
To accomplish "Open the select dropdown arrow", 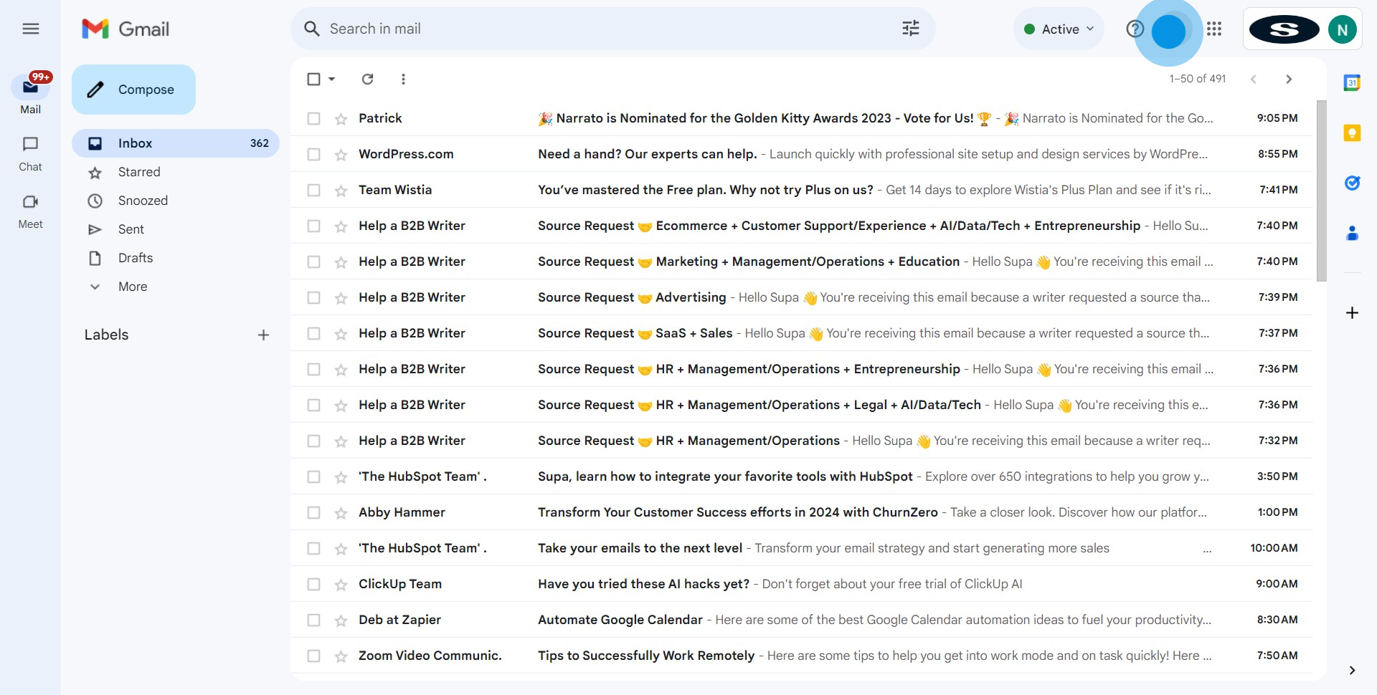I will point(331,79).
